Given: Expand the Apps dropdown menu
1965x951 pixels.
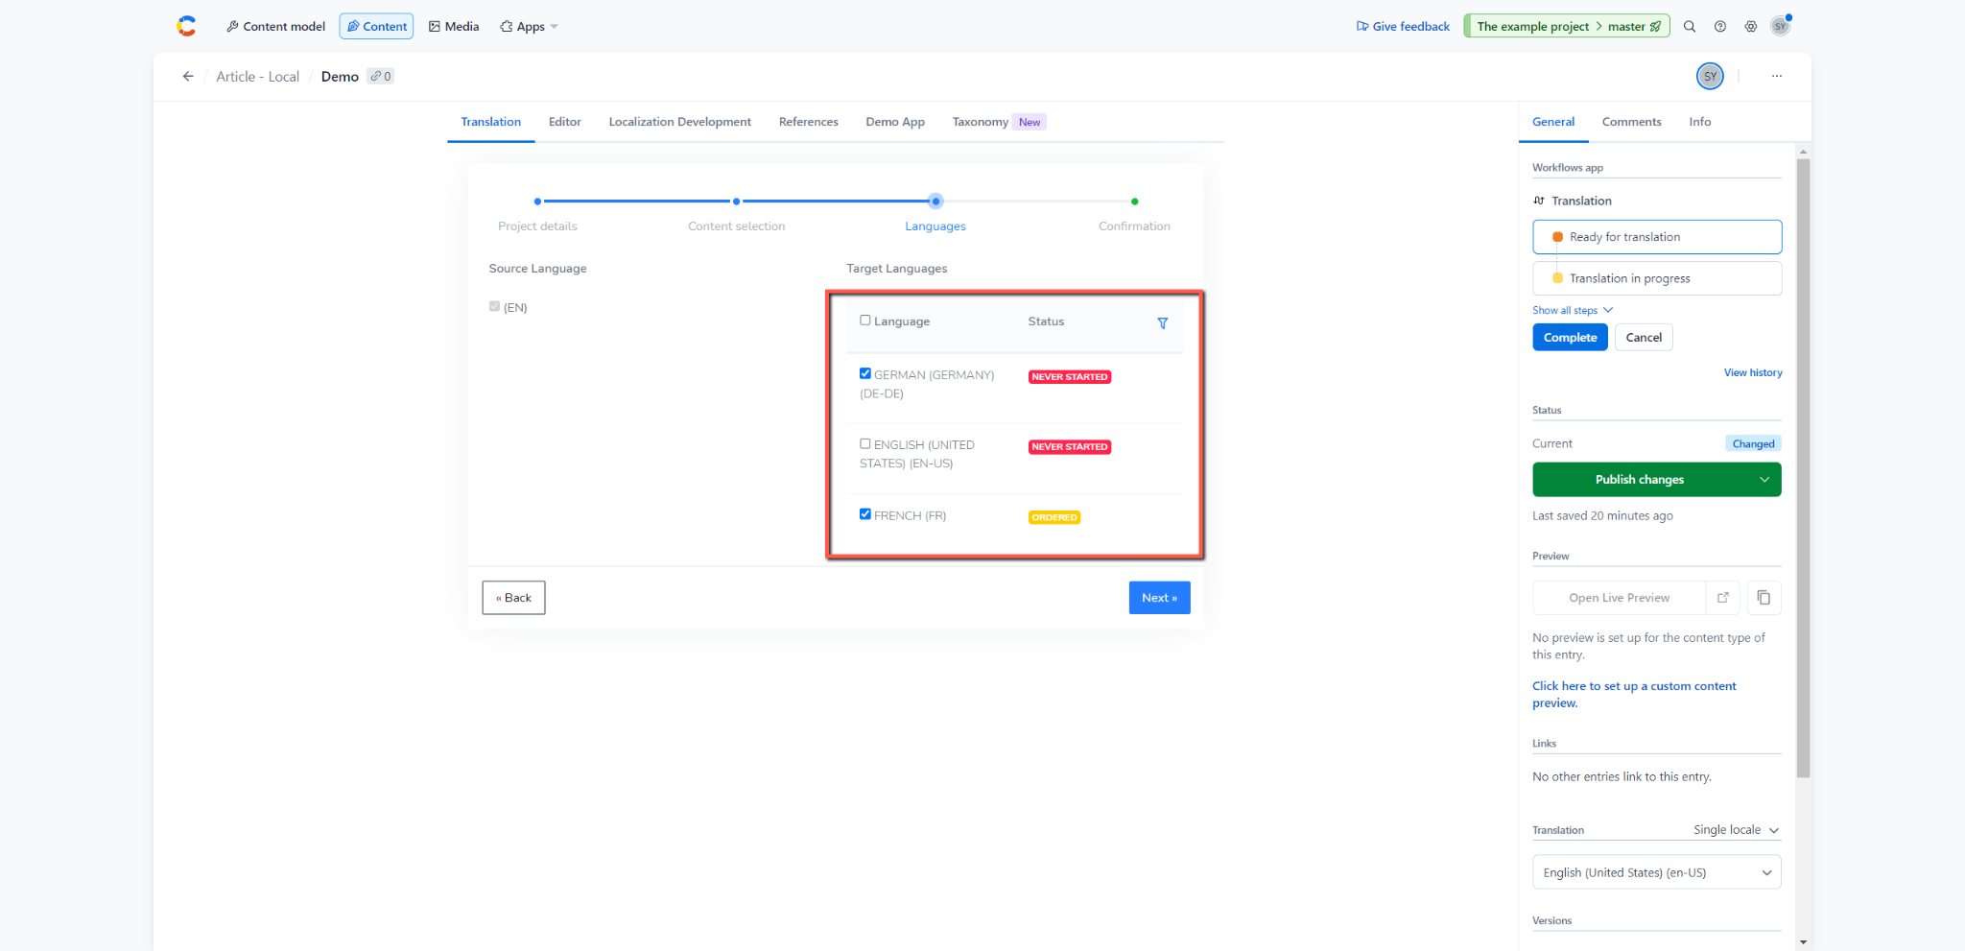Looking at the screenshot, I should click(x=529, y=26).
